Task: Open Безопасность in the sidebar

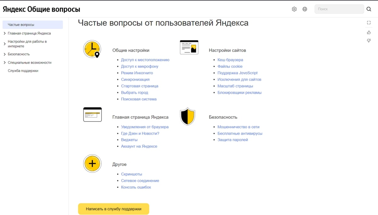Action: [x=19, y=54]
